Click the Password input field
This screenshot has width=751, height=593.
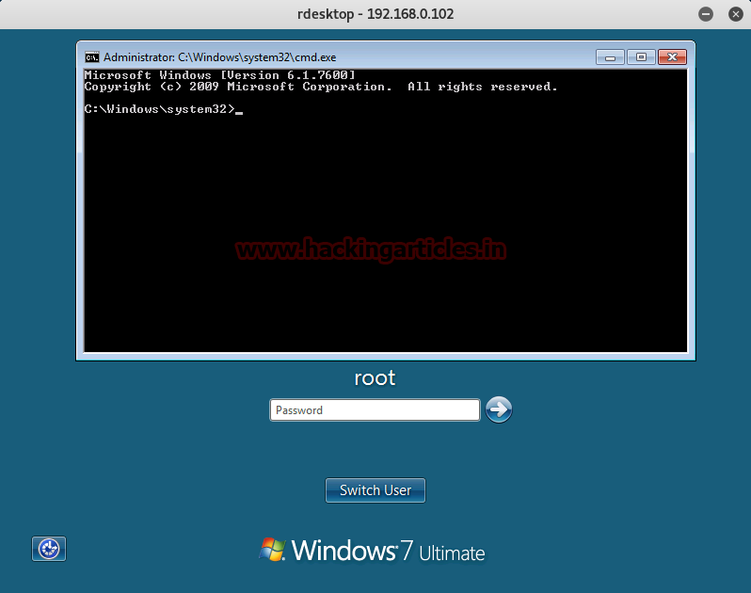click(375, 410)
